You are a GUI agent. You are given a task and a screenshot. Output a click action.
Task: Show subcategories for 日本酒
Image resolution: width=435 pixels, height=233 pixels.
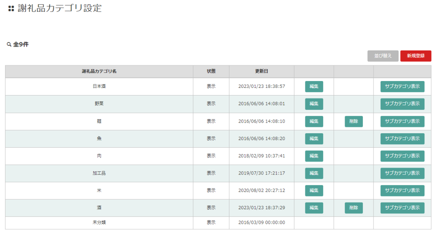point(402,87)
